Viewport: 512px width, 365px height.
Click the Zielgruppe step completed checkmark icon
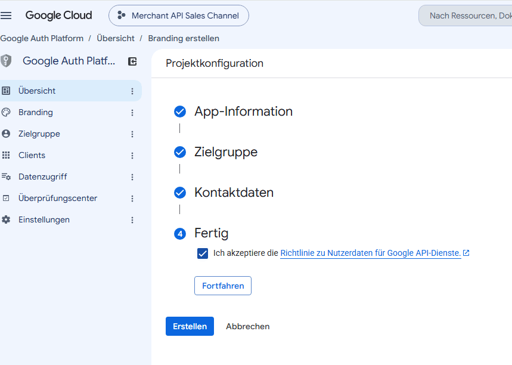(180, 152)
